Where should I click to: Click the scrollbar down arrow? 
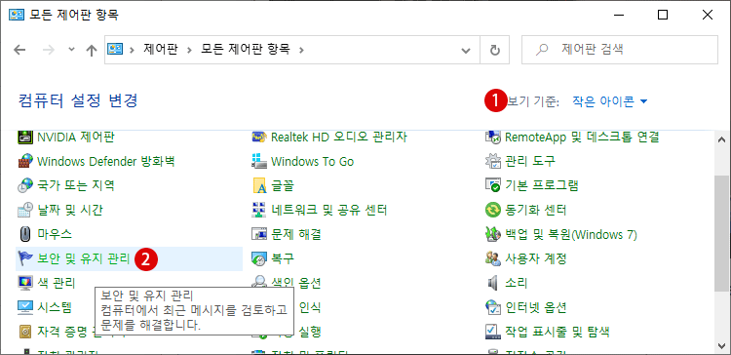pos(720,345)
